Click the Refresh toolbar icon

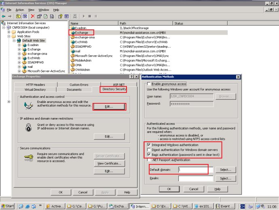click(46, 16)
